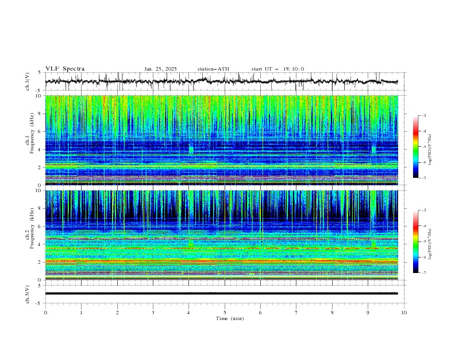The image size is (455, 351).
Task: Click the ch.2 spectrogram colorbar
Action: coord(416,241)
